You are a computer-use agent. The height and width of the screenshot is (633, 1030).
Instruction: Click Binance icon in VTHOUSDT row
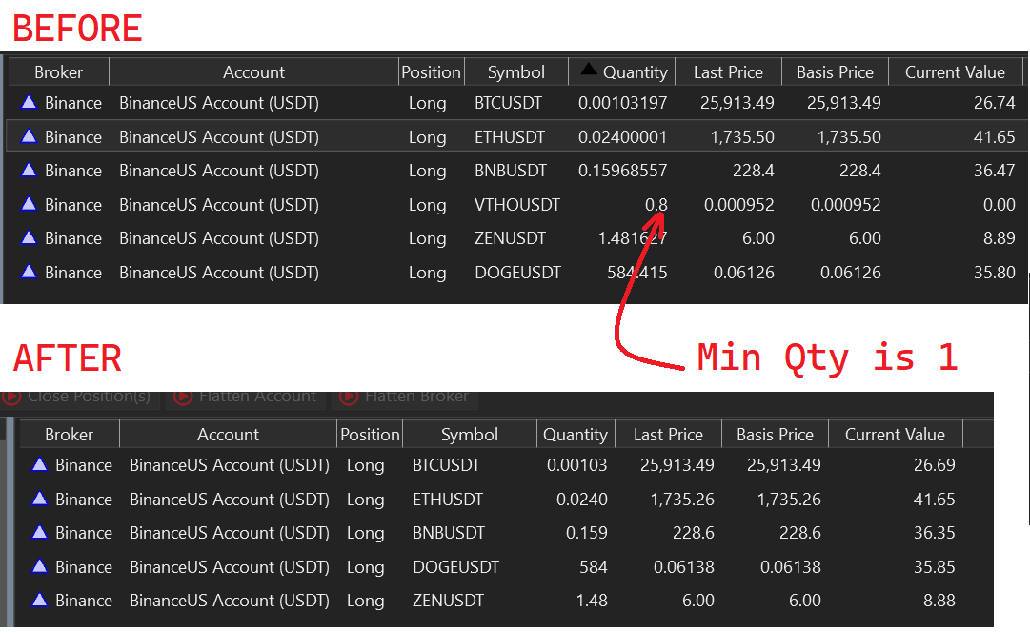pyautogui.click(x=29, y=204)
